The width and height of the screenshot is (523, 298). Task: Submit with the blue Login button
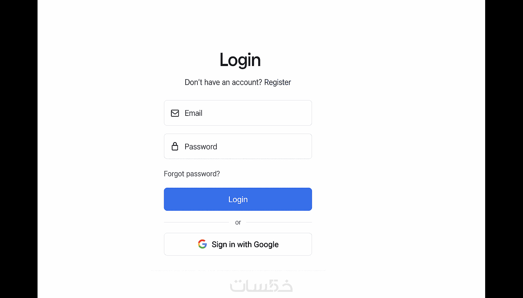[x=238, y=199]
